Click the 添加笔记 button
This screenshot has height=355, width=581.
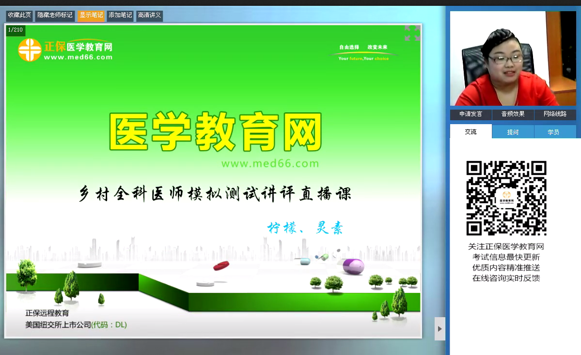pyautogui.click(x=120, y=16)
